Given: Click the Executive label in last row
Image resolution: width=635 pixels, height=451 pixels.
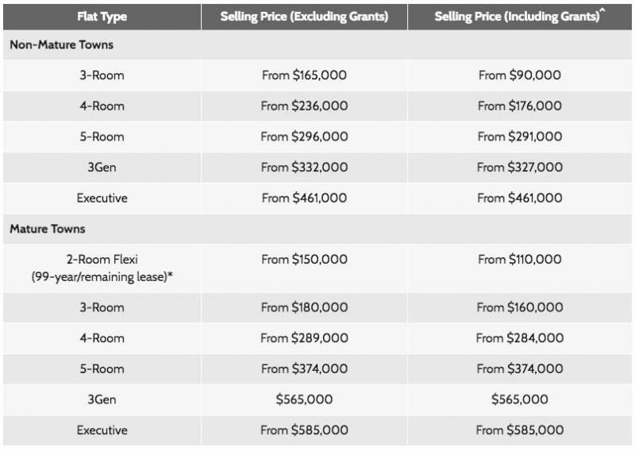Looking at the screenshot, I should click(102, 430).
